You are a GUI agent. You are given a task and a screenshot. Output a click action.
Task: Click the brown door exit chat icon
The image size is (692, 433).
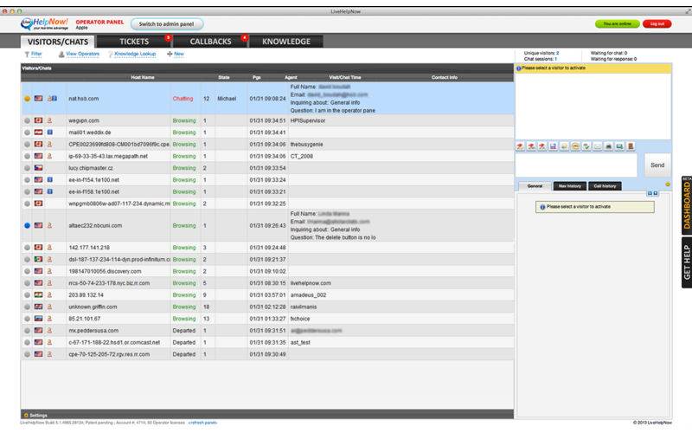click(631, 146)
